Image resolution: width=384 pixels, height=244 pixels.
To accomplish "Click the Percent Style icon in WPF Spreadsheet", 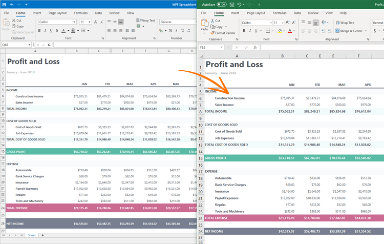I will pyautogui.click(x=169, y=31).
